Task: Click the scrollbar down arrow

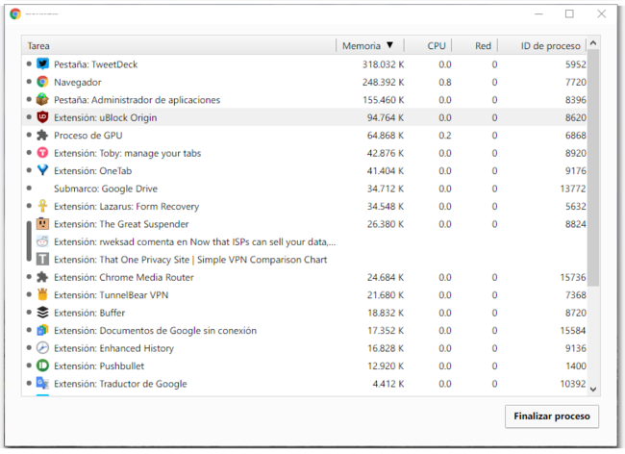Action: [593, 389]
